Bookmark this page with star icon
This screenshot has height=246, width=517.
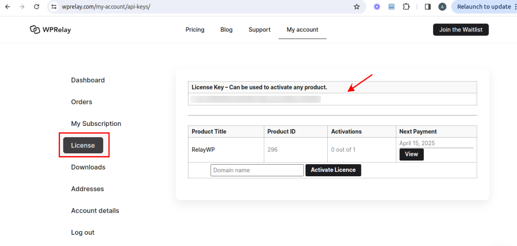point(357,7)
